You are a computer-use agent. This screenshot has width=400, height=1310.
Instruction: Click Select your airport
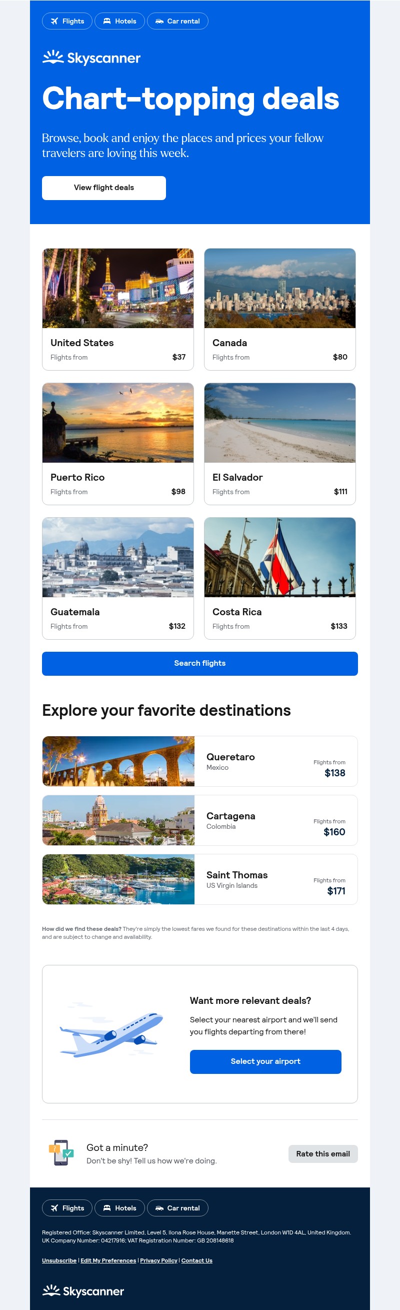click(x=265, y=1061)
